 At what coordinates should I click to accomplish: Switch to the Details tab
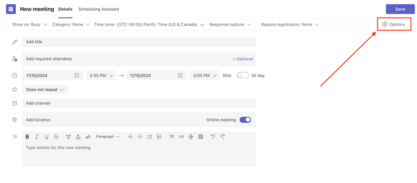(x=65, y=9)
